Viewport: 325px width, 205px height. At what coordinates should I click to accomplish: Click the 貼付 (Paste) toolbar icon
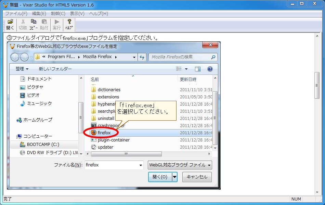[x=44, y=24]
